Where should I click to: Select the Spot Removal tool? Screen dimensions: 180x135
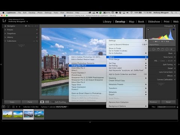[154, 49]
